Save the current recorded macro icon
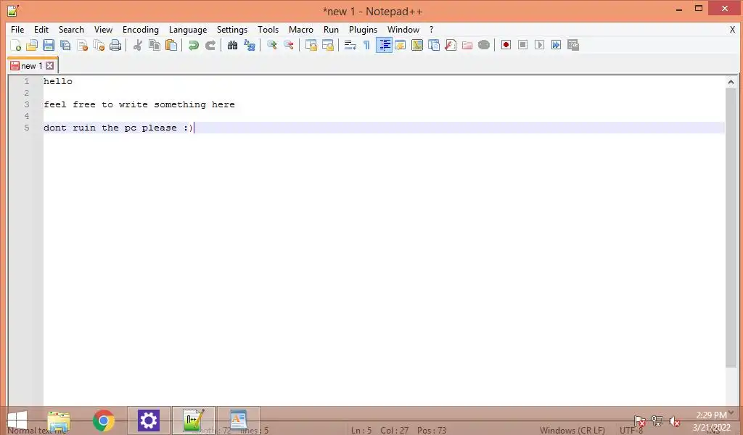This screenshot has height=435, width=743. pos(573,45)
